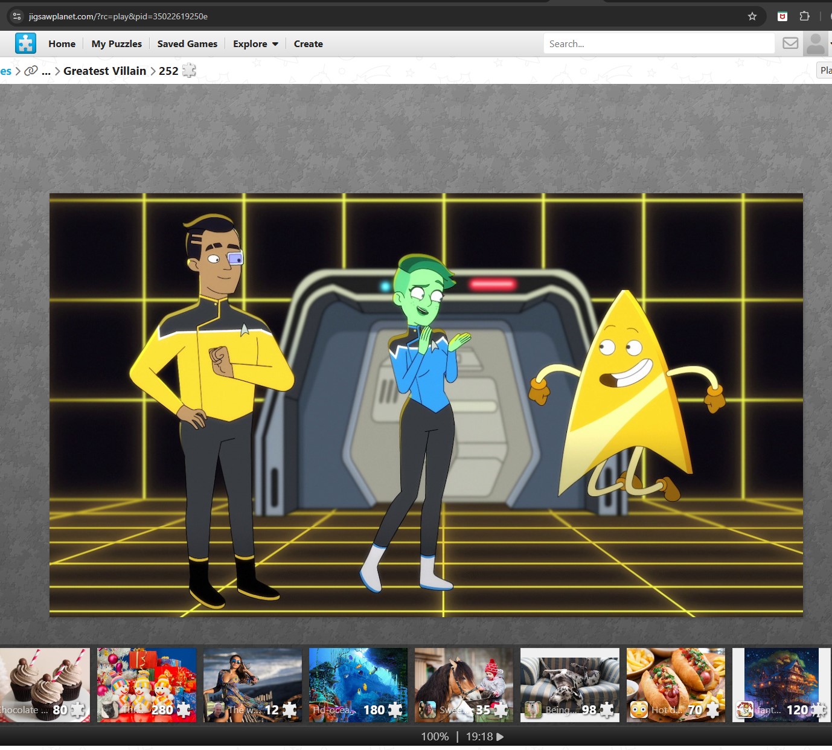This screenshot has height=750, width=832.
Task: Open My Puzzles menu item
Action: [117, 43]
